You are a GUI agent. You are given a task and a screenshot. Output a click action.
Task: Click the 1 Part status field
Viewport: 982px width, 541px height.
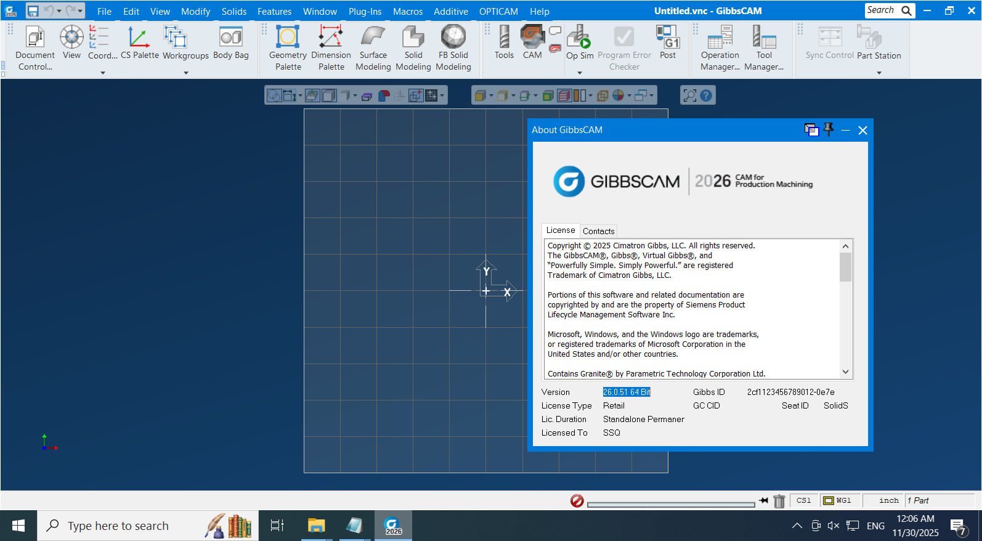point(939,500)
